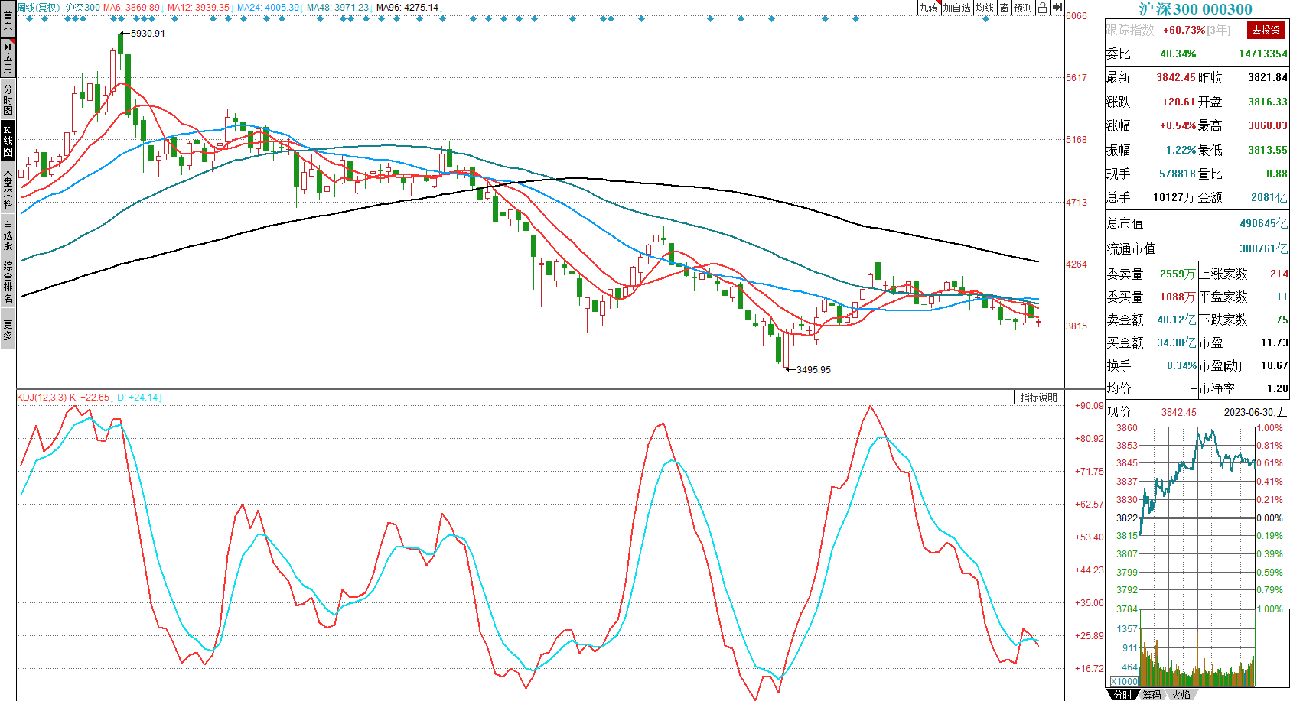Click the lock icon in chart toolbar
1290x701 pixels.
coord(1042,8)
